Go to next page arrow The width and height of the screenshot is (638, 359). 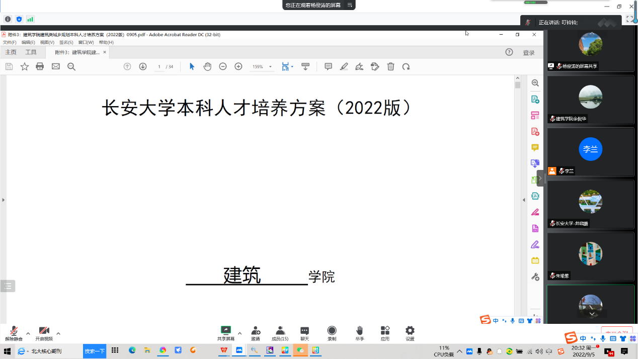click(x=143, y=67)
